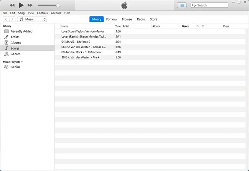Click the heart Love column header
Viewport: 249px width, 171px height.
203,26
